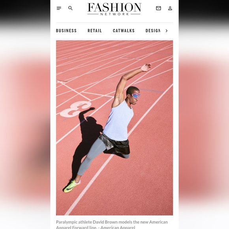
Task: Click the user account icon
Action: pyautogui.click(x=170, y=8)
